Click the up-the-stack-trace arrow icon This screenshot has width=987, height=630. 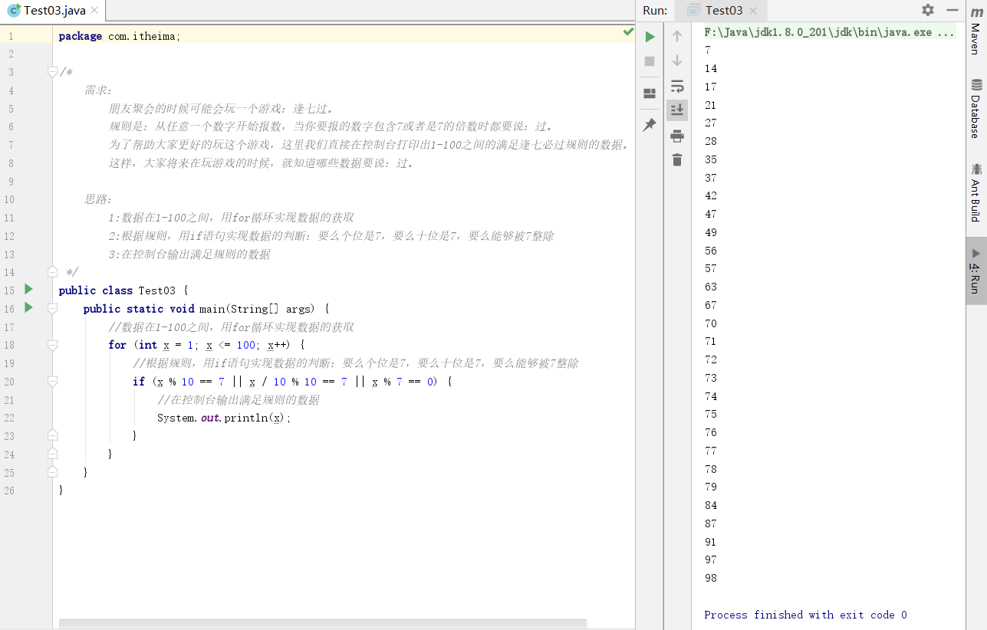[676, 36]
